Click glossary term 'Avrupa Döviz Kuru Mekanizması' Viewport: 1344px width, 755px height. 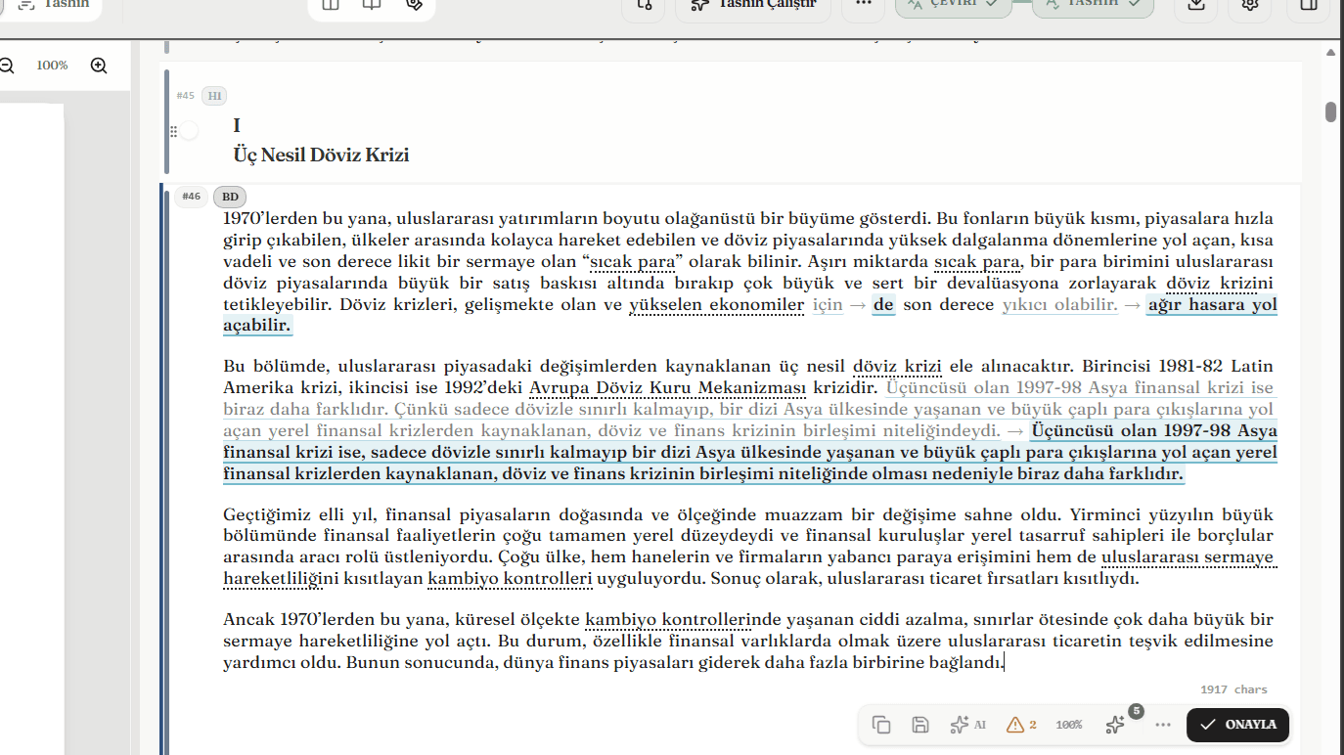click(x=667, y=388)
